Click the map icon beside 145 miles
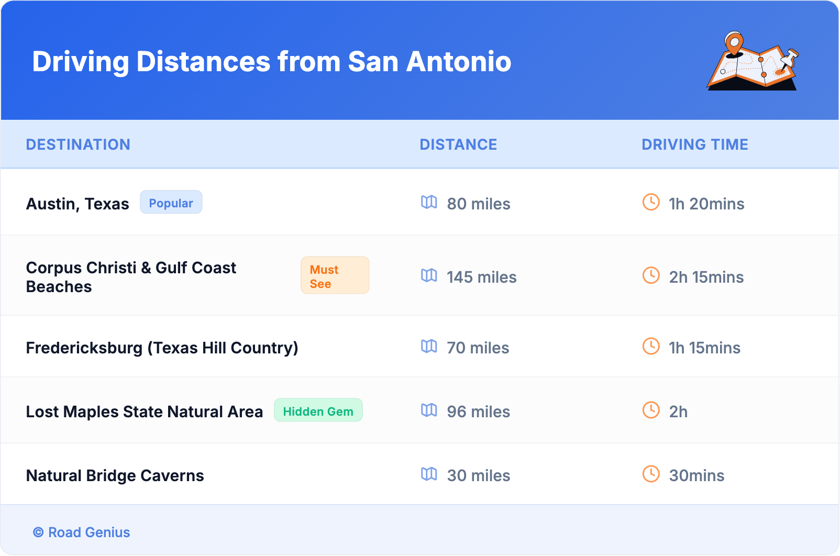 (429, 275)
